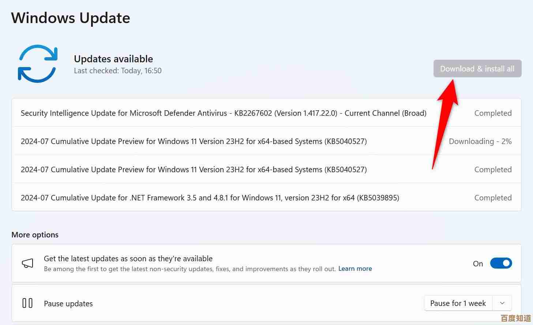This screenshot has height=325, width=533.
Task: Open the Learn more link
Action: [x=355, y=269]
